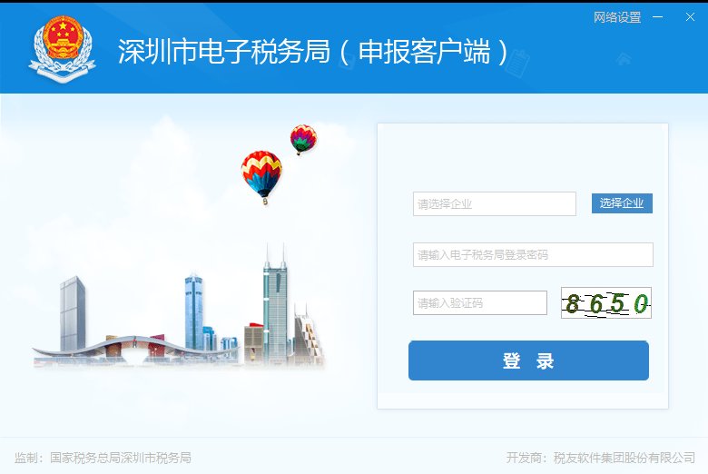Open 网络设置 network settings
708x474 pixels.
(617, 17)
